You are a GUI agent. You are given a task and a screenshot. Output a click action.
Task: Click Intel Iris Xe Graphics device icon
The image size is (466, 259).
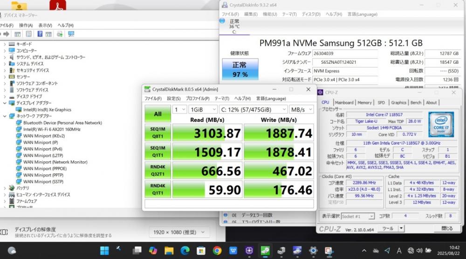[19, 110]
